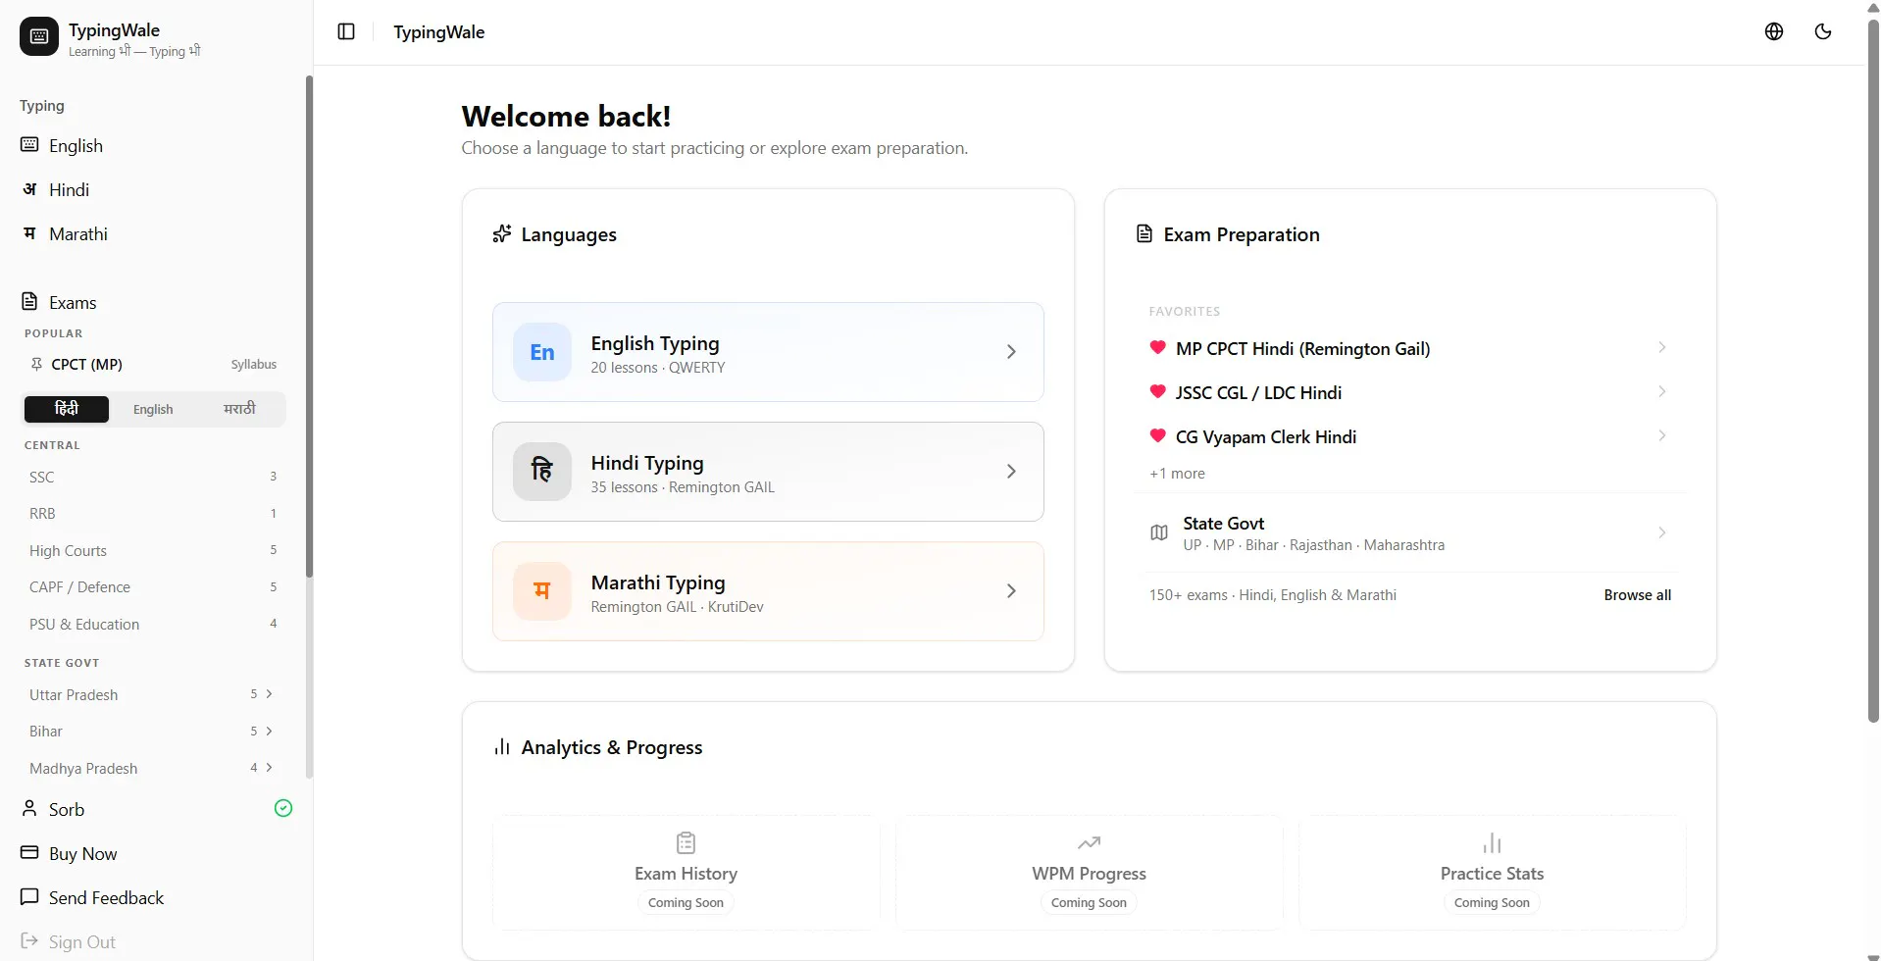Click the pin icon beside CPCT (MP)
This screenshot has width=1881, height=961.
(x=37, y=364)
